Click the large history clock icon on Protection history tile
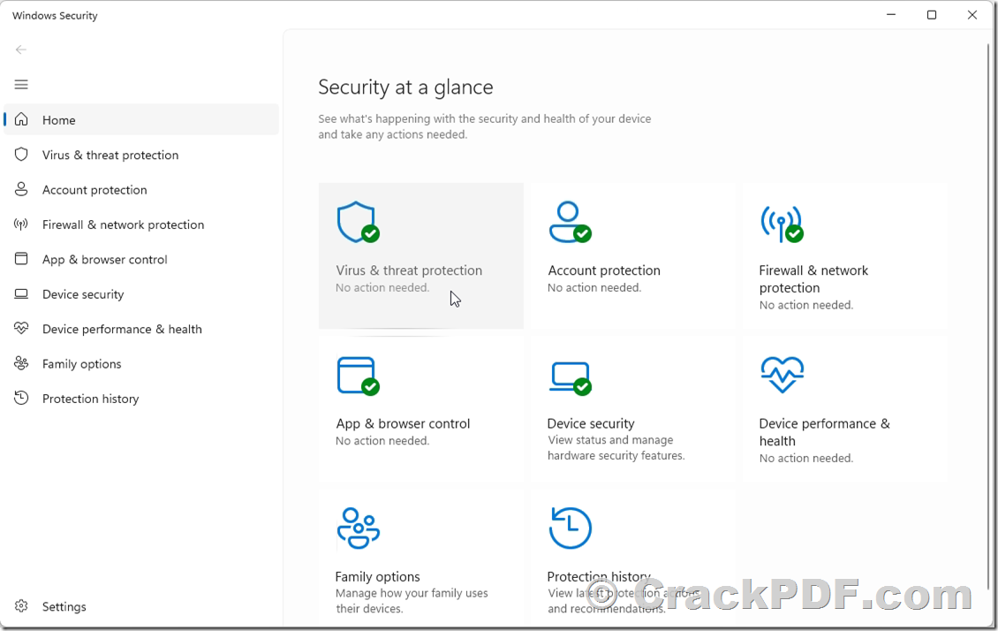 571,528
